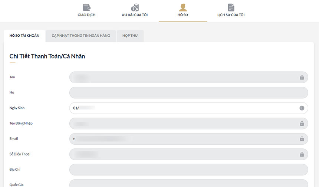Click the Lịch Sử Của Tôi document icon

(231, 7)
